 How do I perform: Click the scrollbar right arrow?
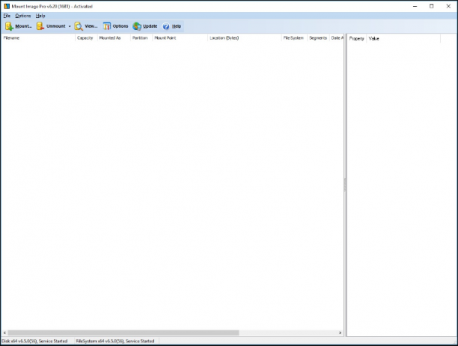pyautogui.click(x=340, y=333)
